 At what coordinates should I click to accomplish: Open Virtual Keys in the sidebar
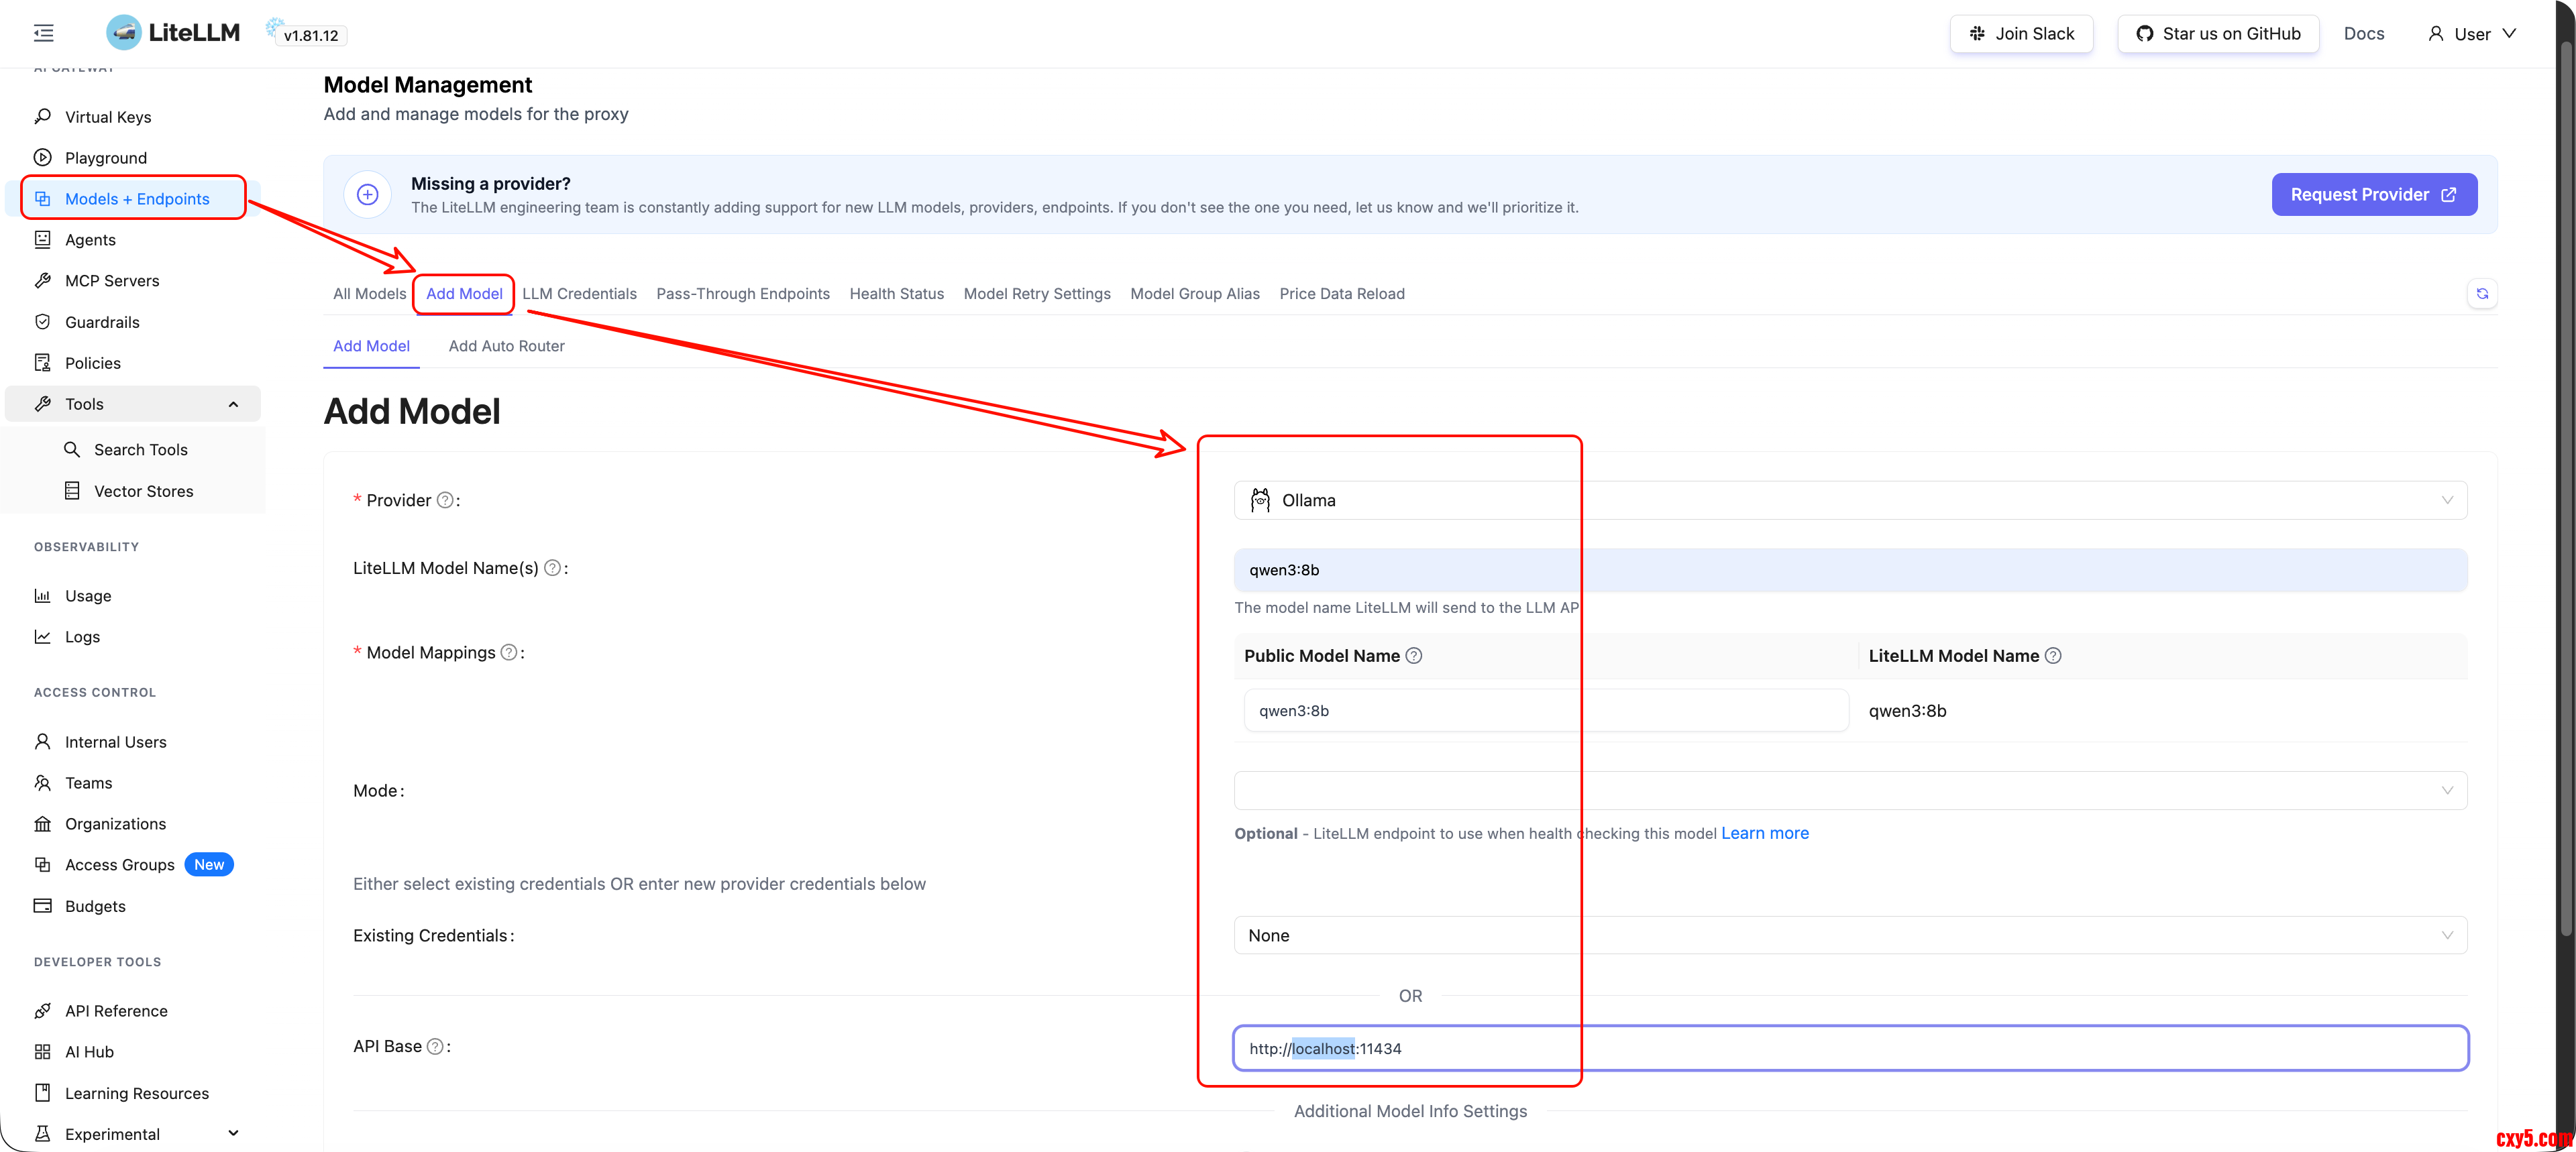tap(107, 117)
